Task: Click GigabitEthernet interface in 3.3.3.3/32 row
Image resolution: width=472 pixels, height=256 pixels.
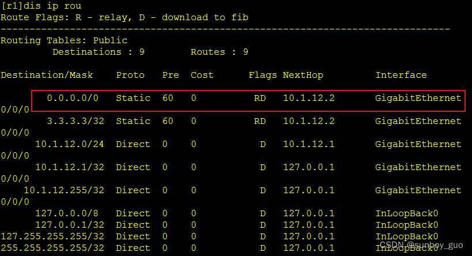Action: click(x=418, y=121)
